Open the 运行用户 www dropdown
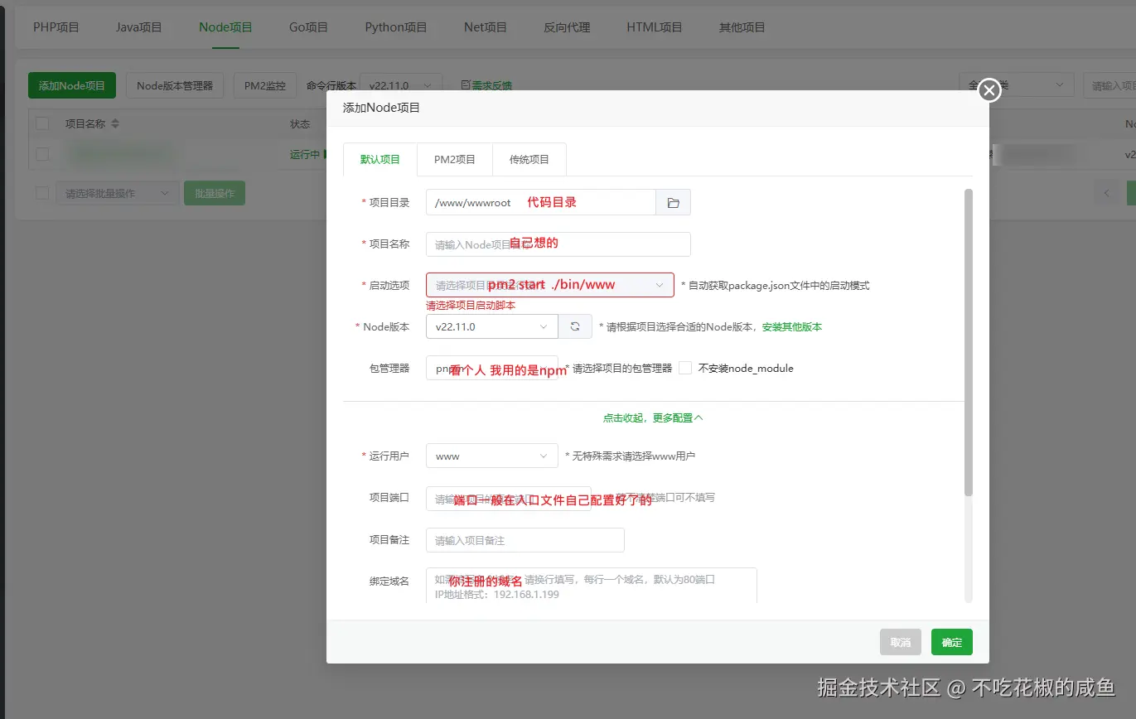Viewport: 1136px width, 719px height. (492, 456)
